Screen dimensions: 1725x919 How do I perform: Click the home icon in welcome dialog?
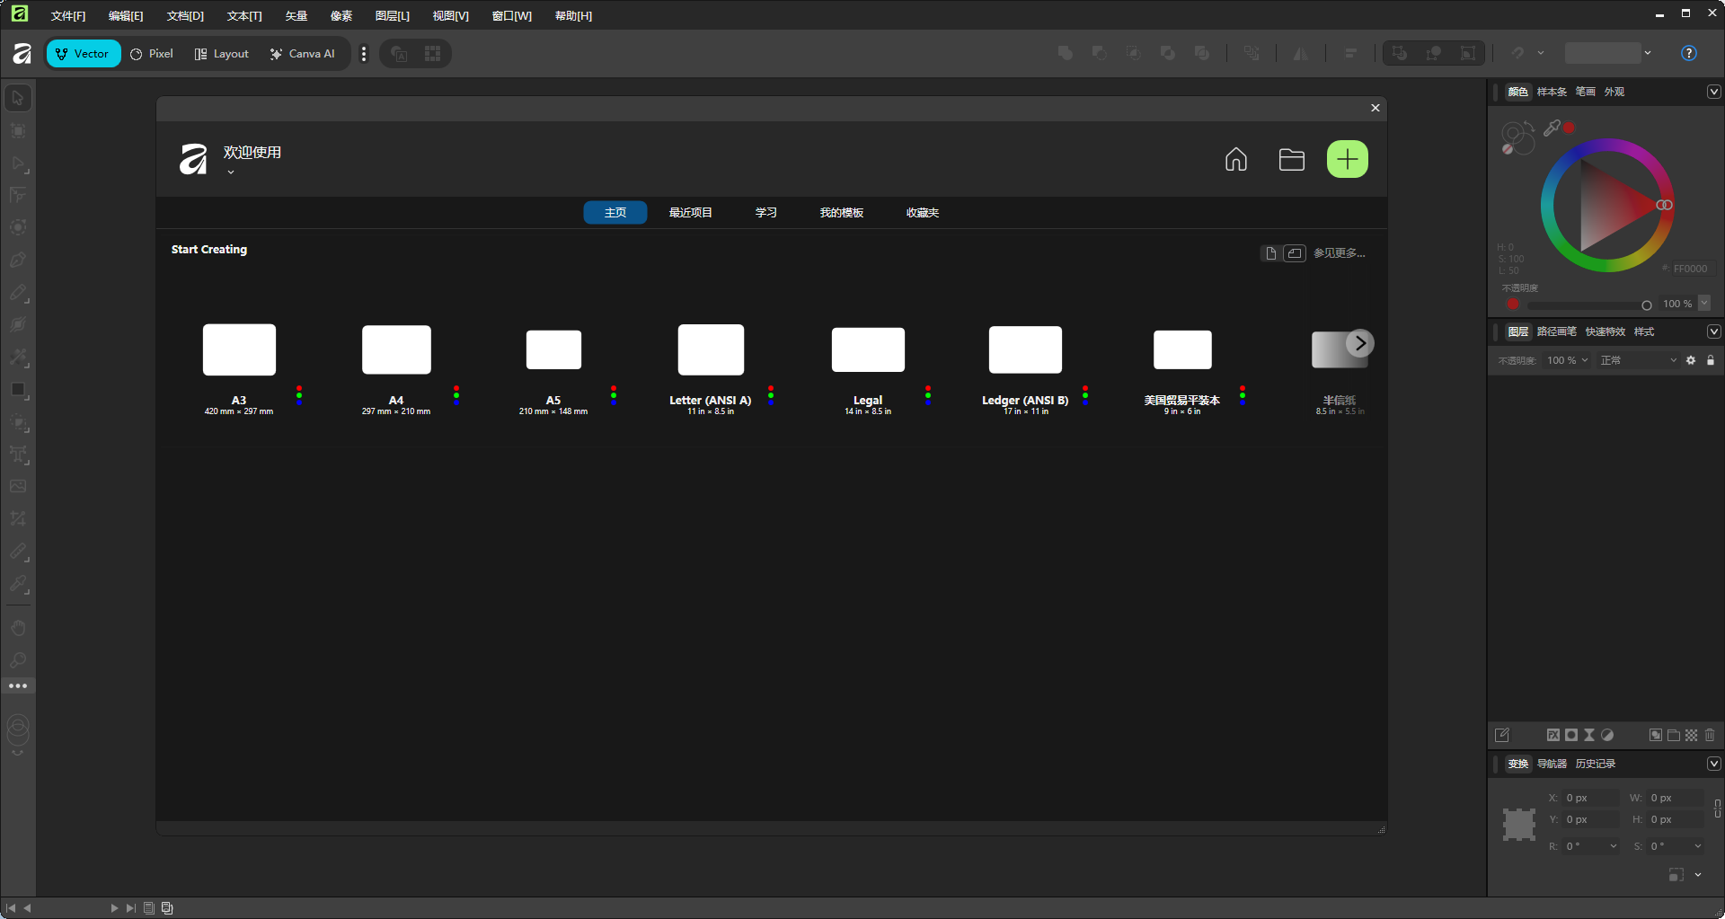(1235, 159)
